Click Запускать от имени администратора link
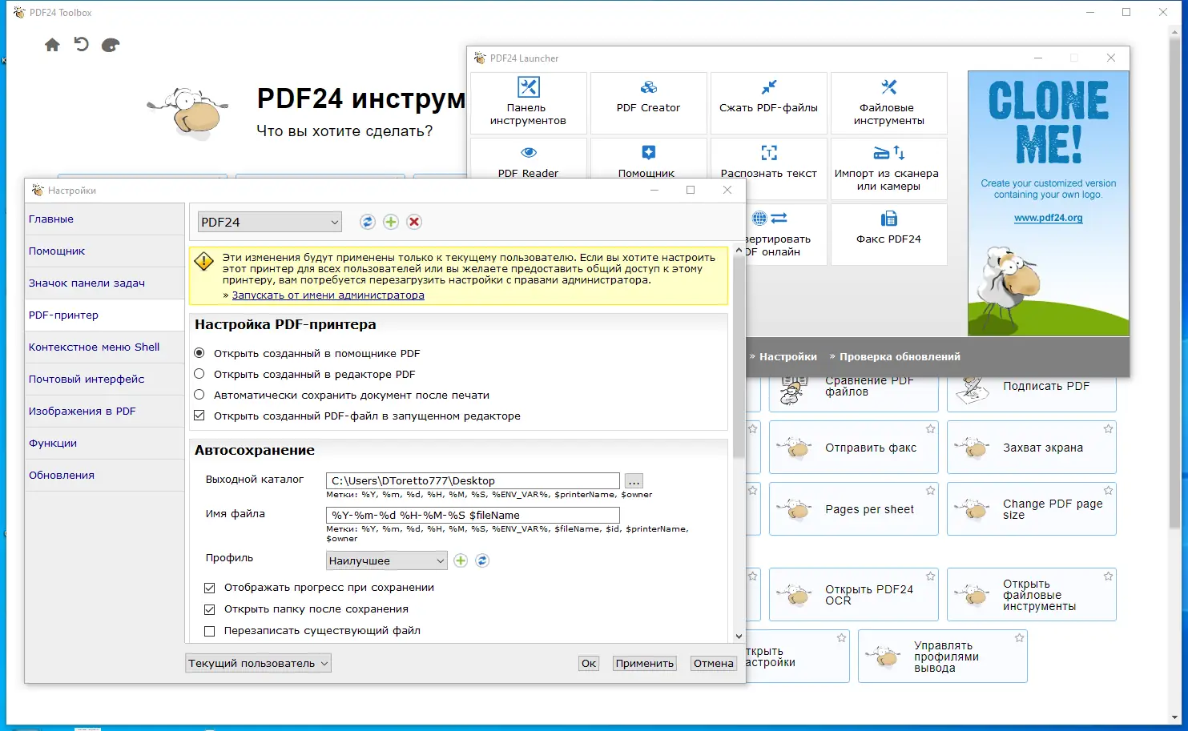Screen dimensions: 1188x731 328,295
